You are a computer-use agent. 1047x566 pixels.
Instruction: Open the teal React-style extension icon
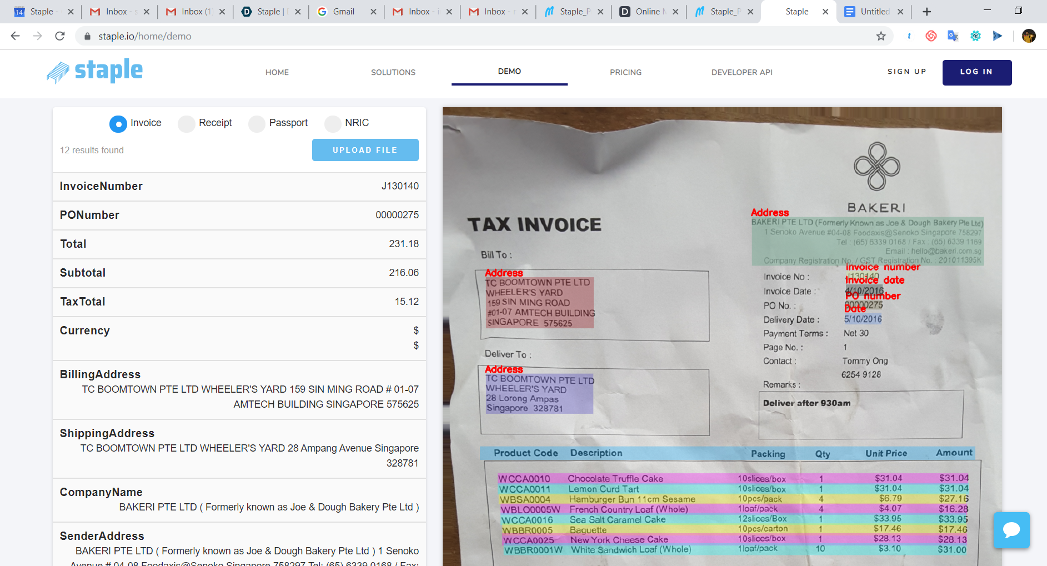pos(975,36)
